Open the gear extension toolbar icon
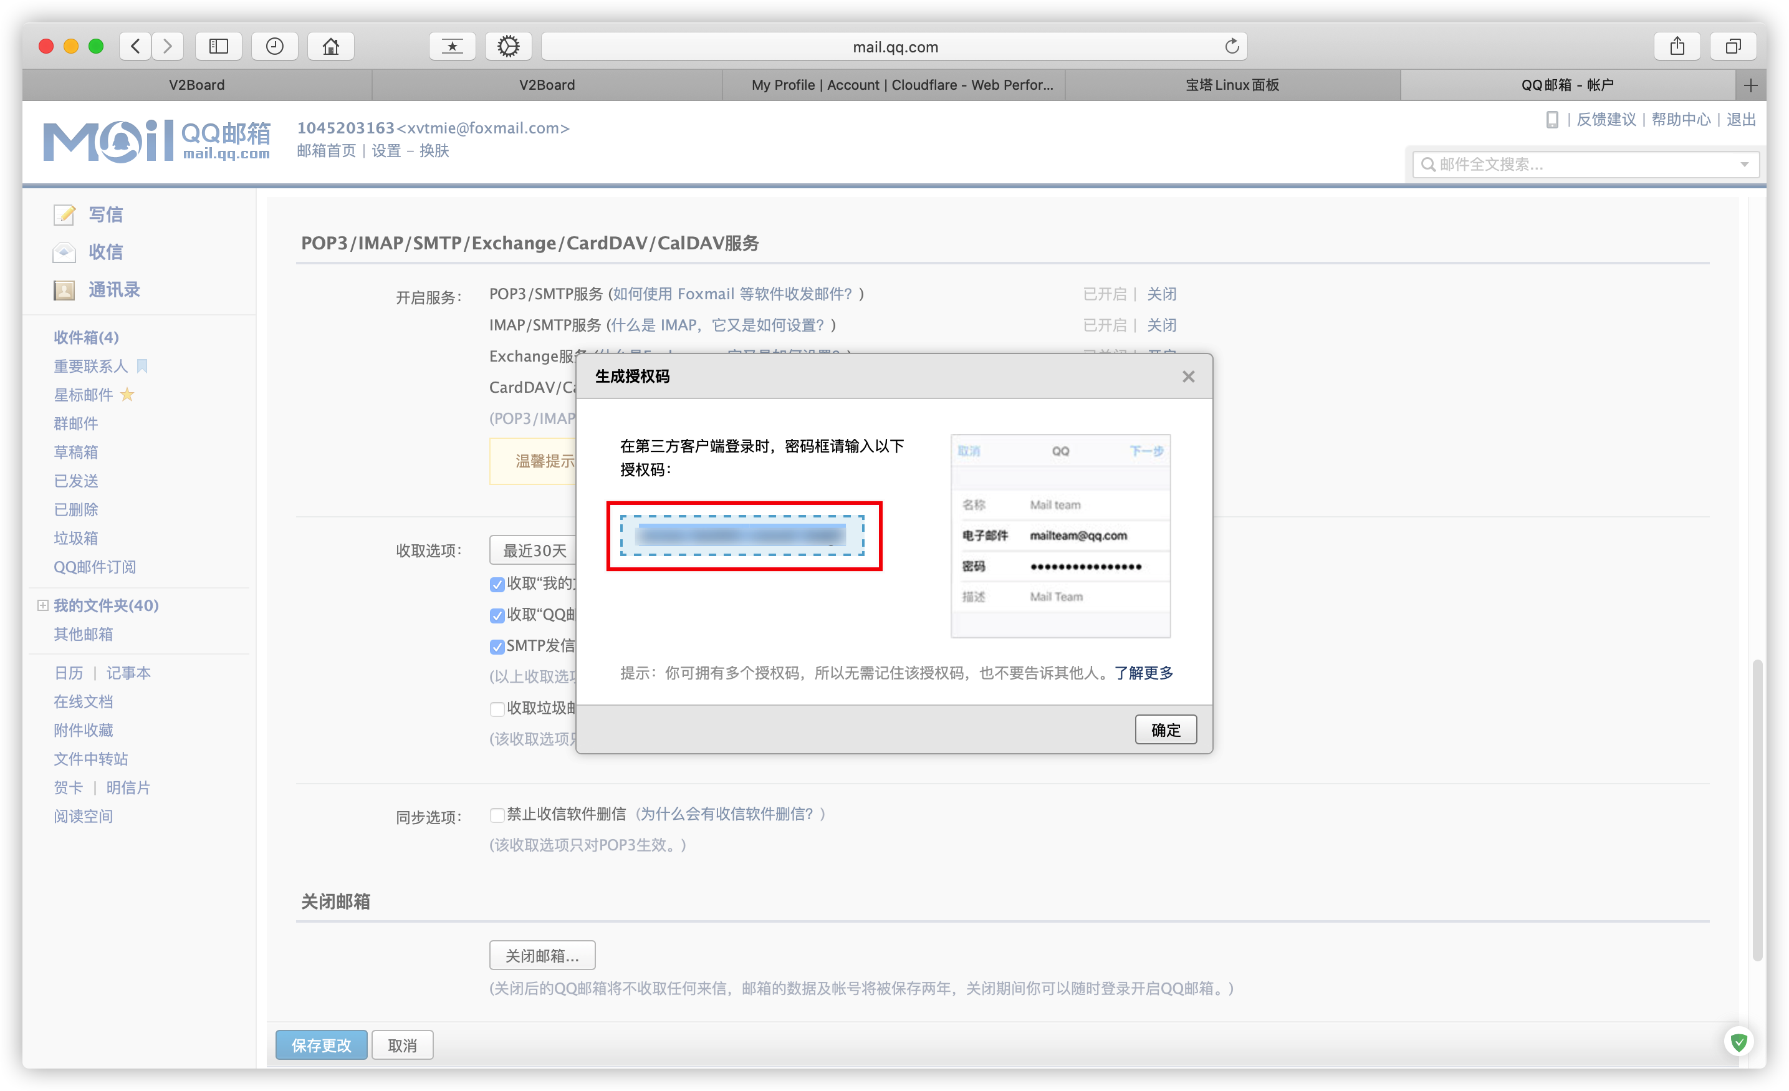Screen dimensions: 1789x1091 coord(508,47)
